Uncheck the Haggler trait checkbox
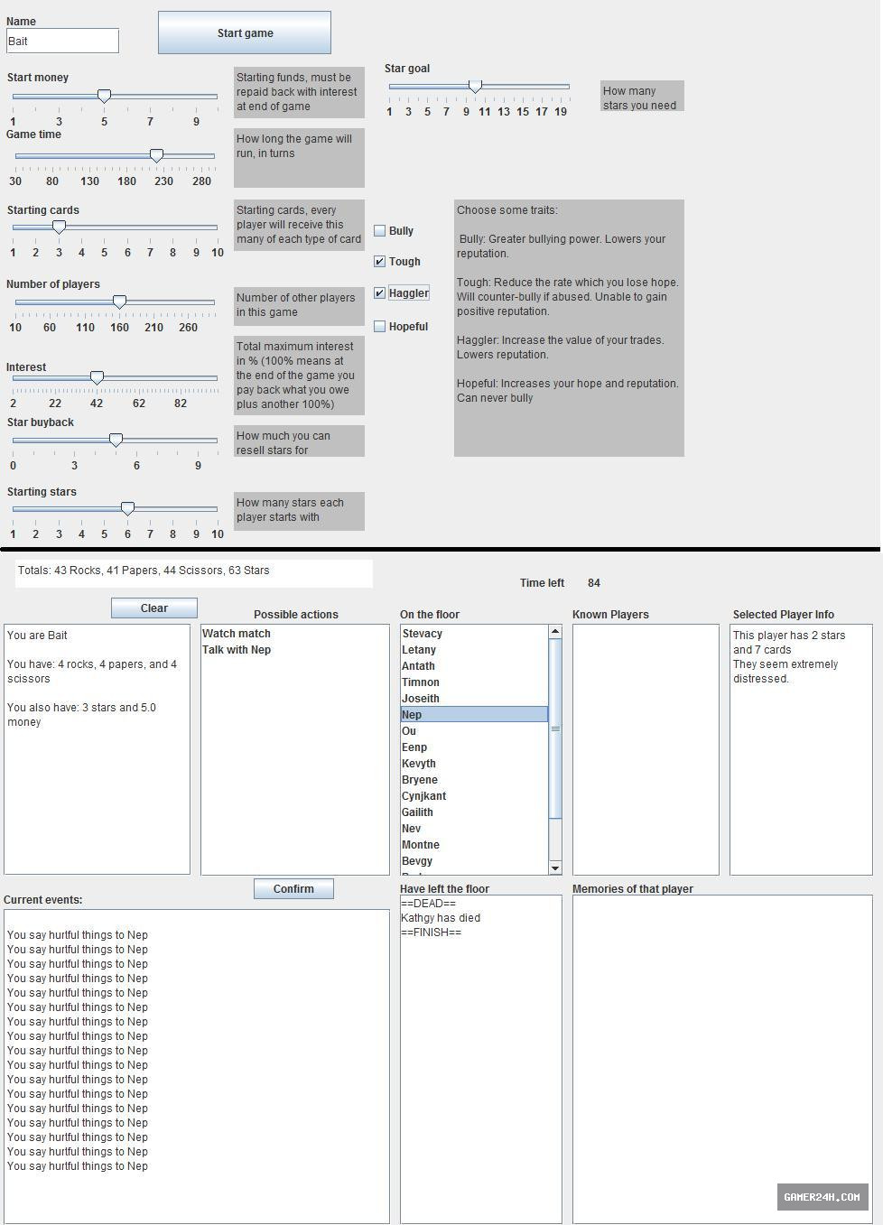Screen dimensions: 883x1225 click(380, 293)
